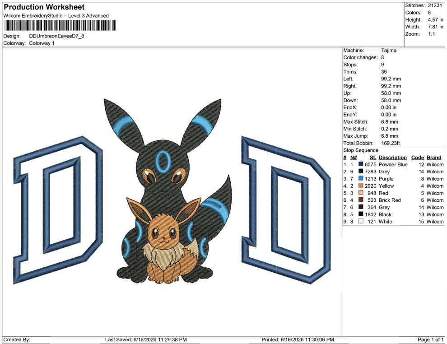This screenshot has height=344, width=447.
Task: Click the EndX: label
Action: pos(350,107)
